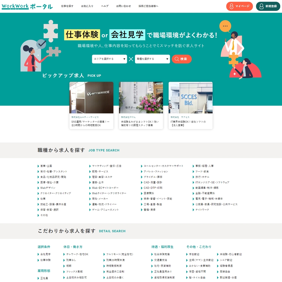Click the テレワーク・在宅OK filter link

pos(77,254)
